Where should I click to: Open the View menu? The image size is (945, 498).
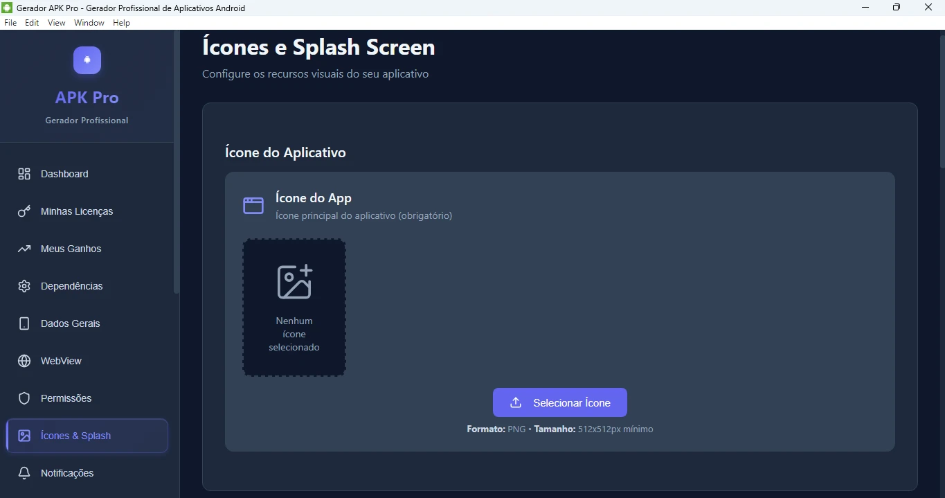[x=57, y=23]
